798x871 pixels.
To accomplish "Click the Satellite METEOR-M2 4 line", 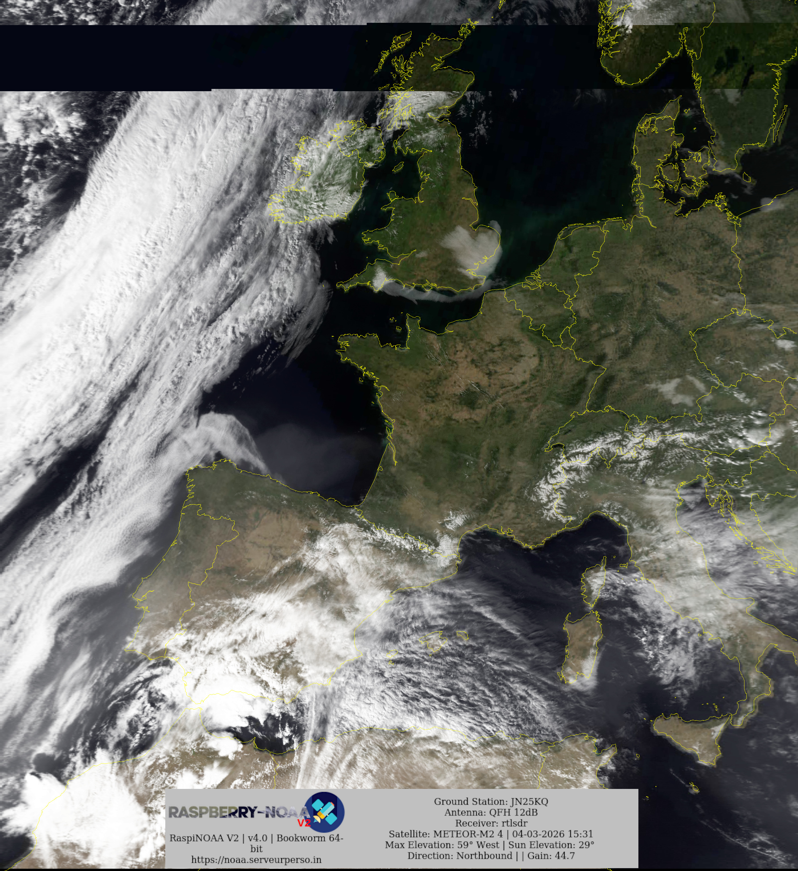I will pos(491,834).
